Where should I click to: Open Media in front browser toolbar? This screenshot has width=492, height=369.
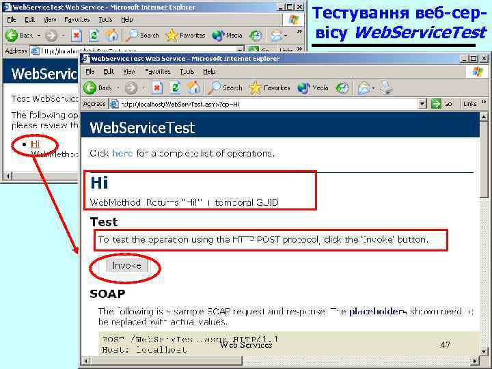coord(312,88)
